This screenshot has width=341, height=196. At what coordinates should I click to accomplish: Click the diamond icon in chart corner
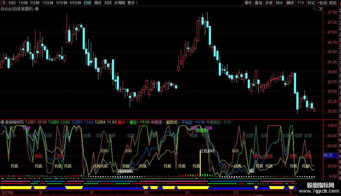(314, 9)
